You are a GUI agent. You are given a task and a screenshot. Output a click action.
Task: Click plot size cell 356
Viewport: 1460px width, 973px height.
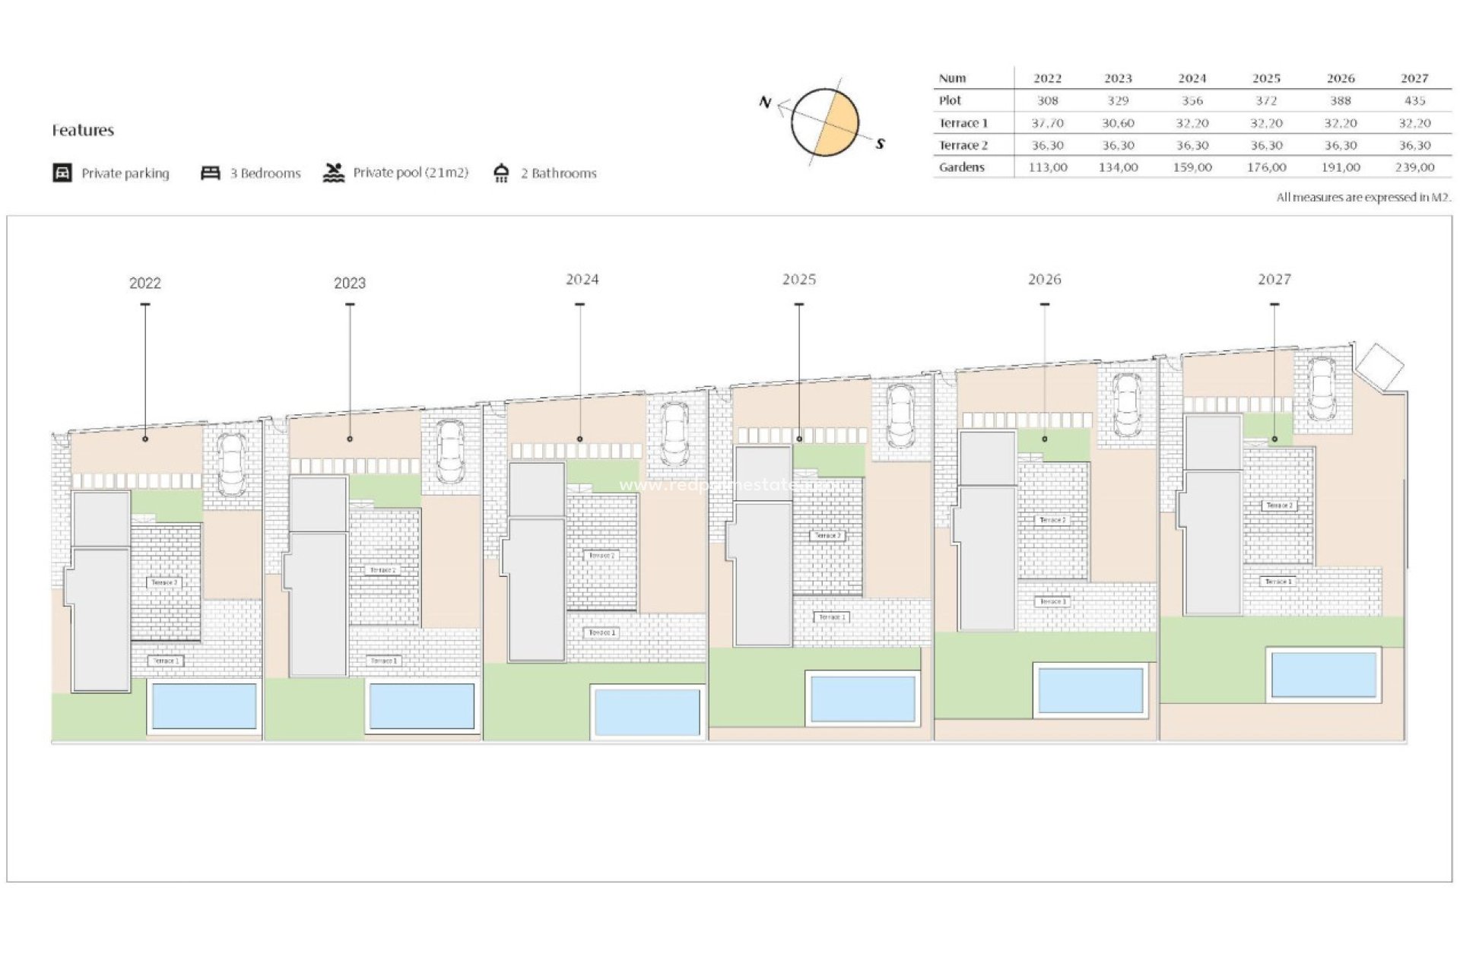tap(1192, 100)
